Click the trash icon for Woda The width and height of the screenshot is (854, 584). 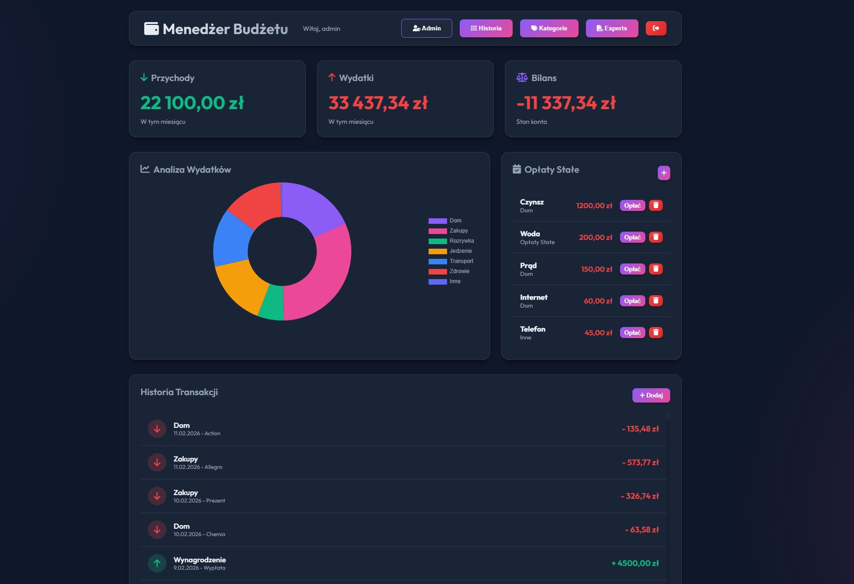click(x=655, y=237)
